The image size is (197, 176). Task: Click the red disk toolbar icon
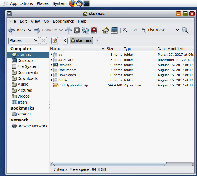click(94, 30)
